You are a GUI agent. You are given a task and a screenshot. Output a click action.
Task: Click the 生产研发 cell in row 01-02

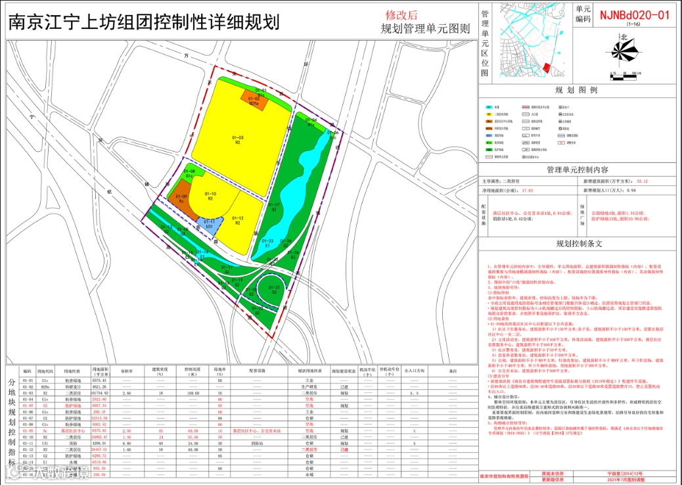309,386
